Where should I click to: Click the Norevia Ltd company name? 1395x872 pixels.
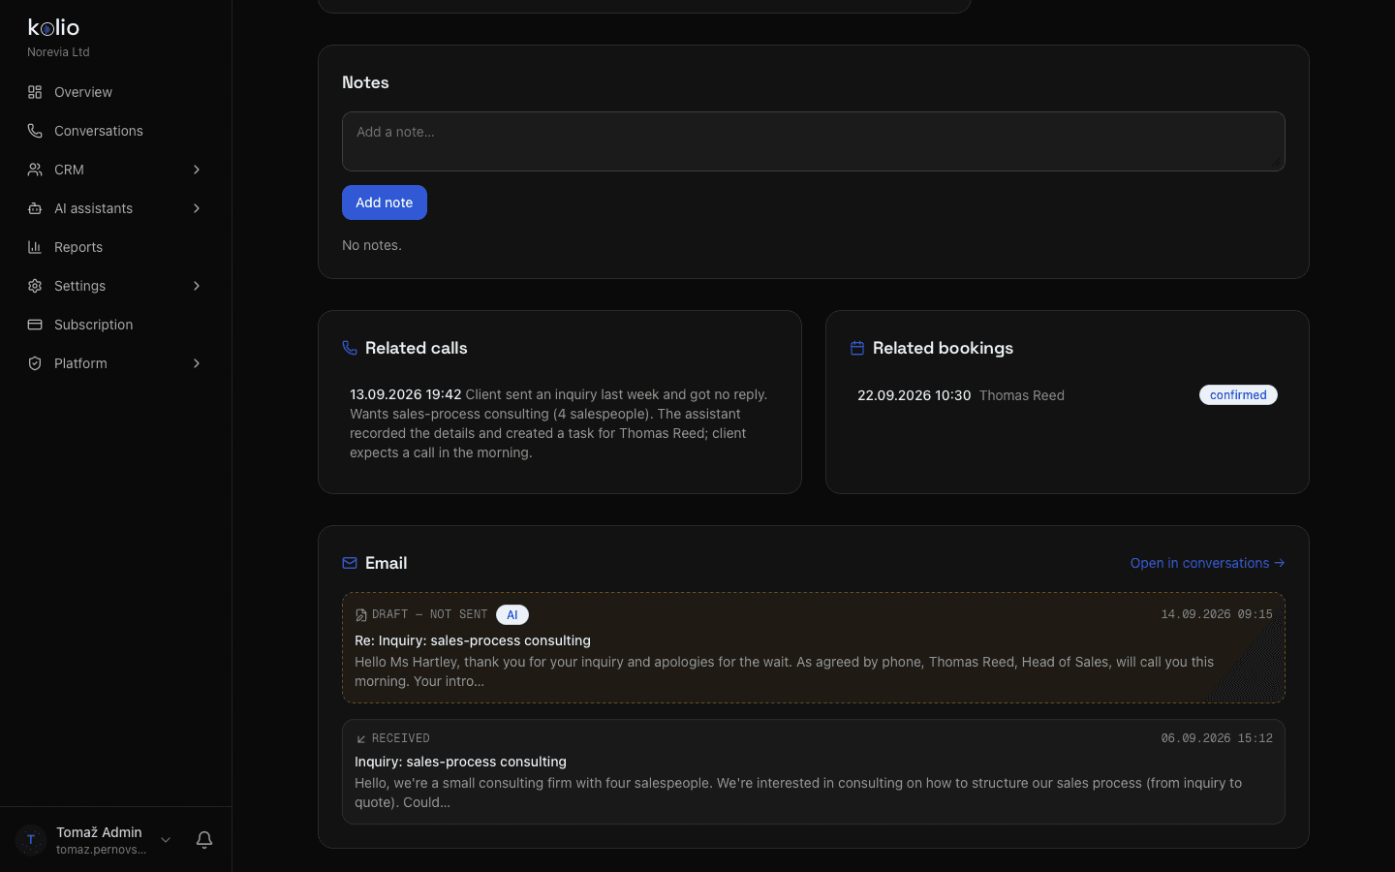(58, 52)
